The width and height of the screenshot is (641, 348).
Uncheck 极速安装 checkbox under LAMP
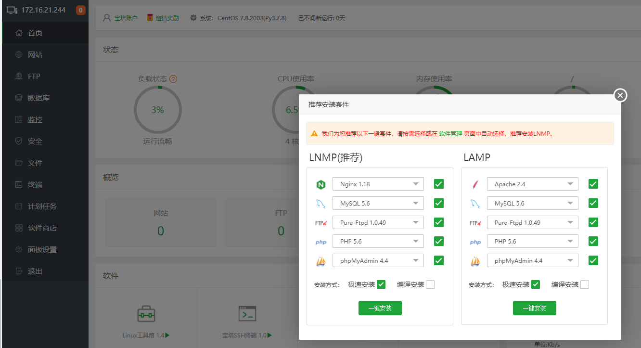[x=536, y=284]
